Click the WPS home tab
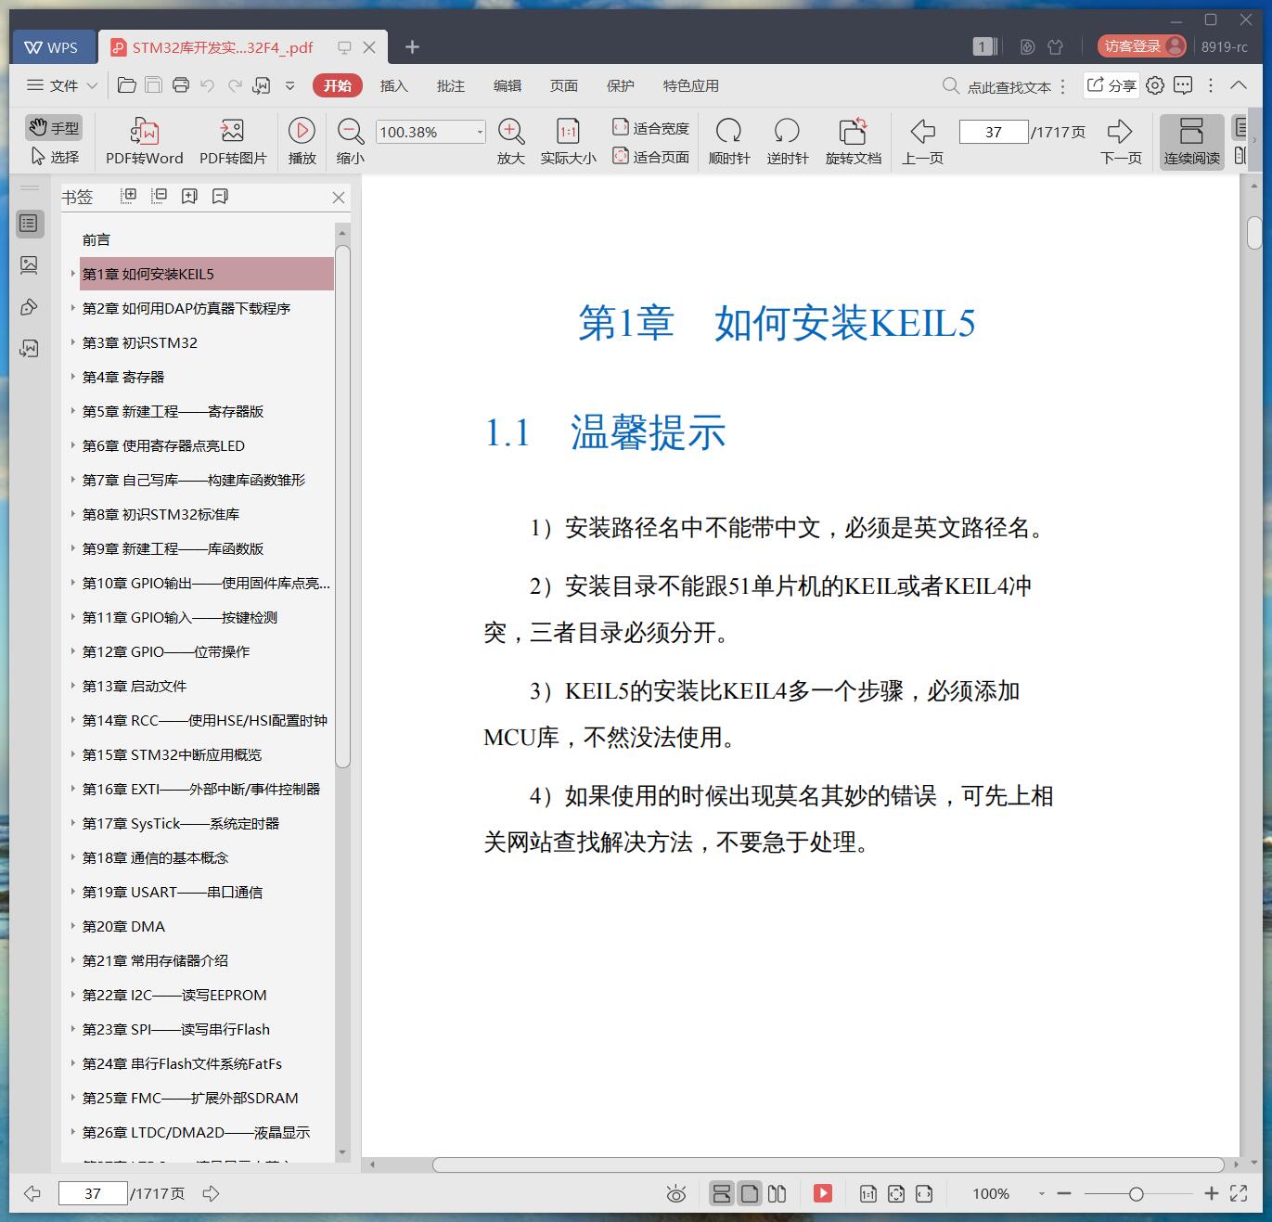 (x=52, y=47)
